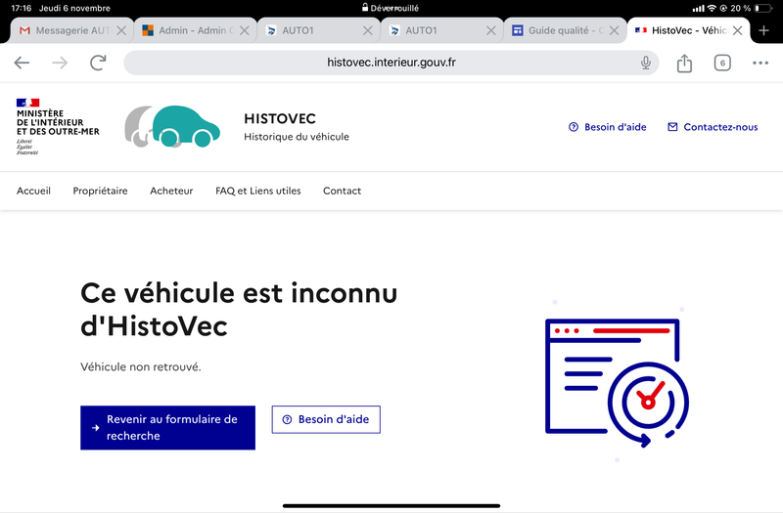Open the Contact menu item
The width and height of the screenshot is (783, 513).
click(x=342, y=191)
